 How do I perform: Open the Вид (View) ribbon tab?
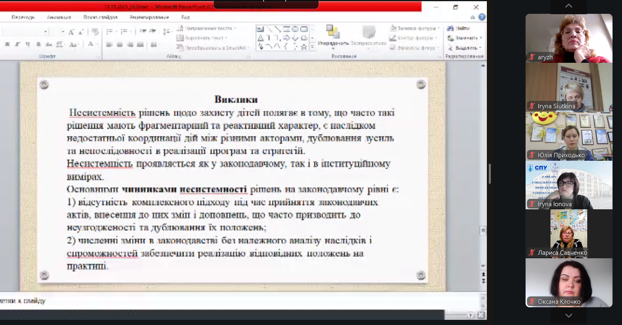point(185,17)
